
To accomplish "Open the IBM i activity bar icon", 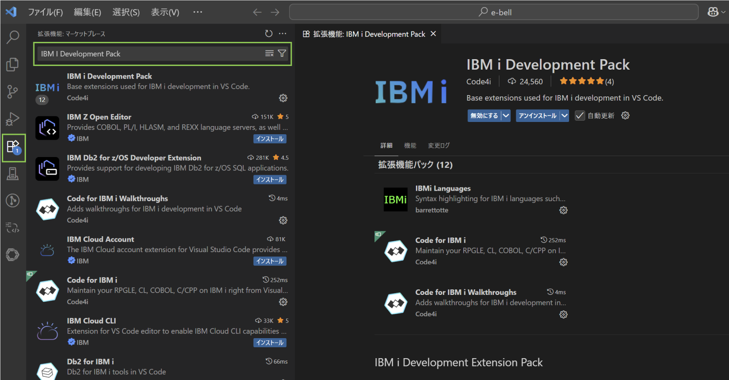I will coord(13,173).
